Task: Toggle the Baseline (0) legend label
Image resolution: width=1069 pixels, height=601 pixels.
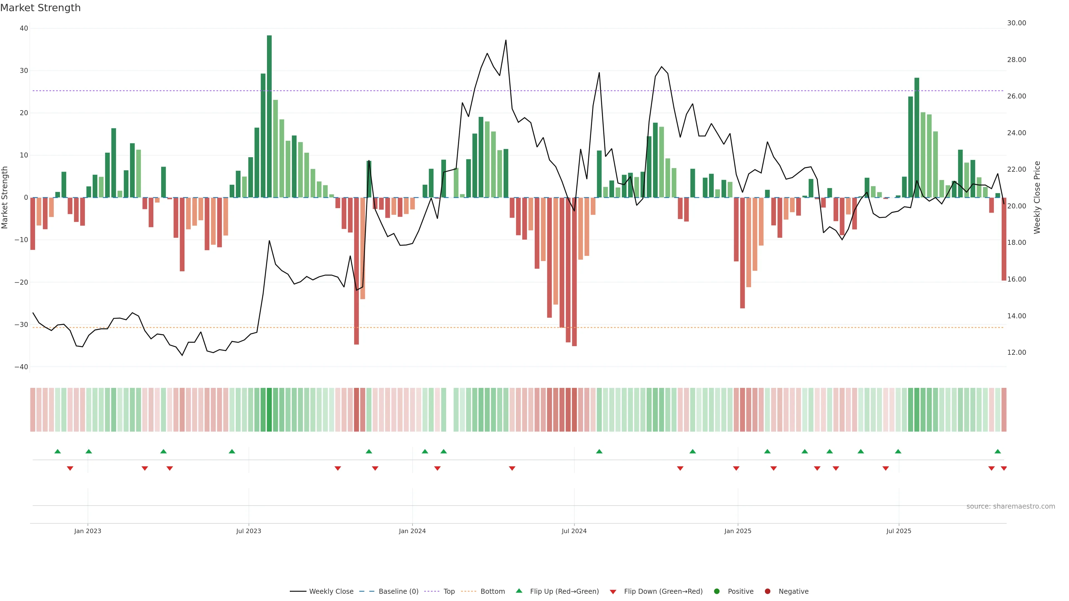Action: coord(398,592)
